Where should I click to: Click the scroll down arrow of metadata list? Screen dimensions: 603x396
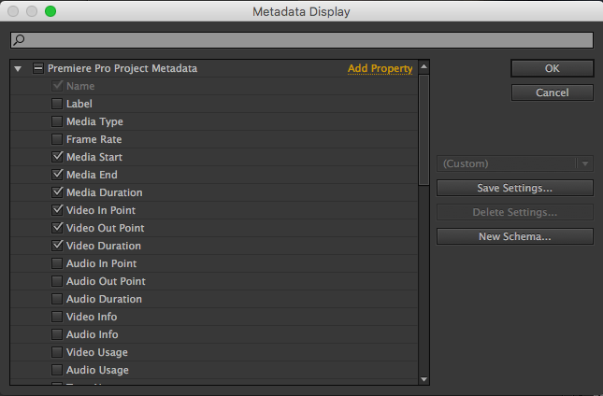coord(424,379)
